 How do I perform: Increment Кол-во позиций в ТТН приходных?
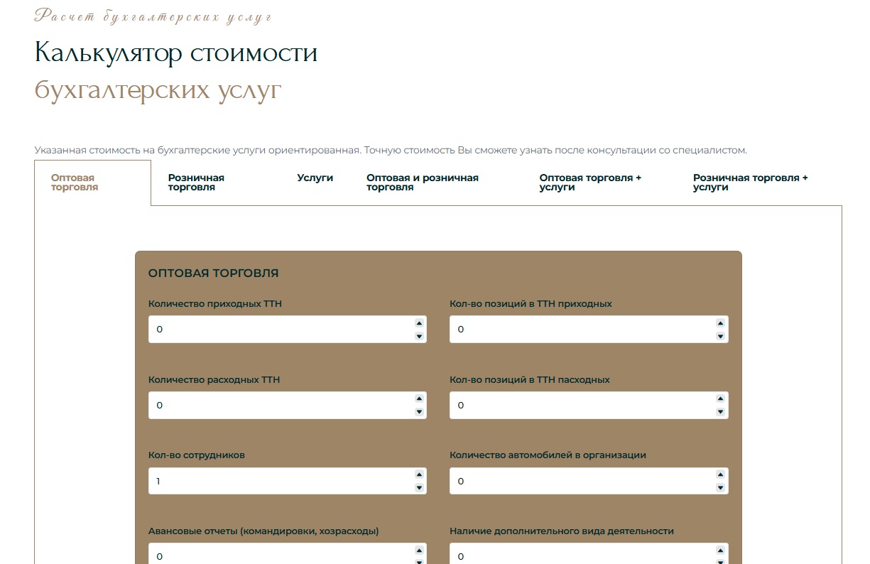tap(720, 323)
